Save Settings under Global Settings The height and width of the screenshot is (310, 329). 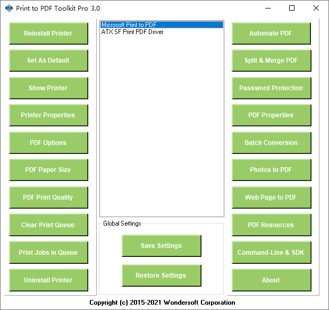point(162,246)
